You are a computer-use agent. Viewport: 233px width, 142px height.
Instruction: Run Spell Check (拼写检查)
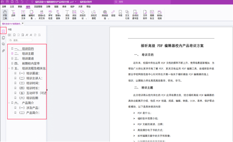pyautogui.click(x=50, y=15)
